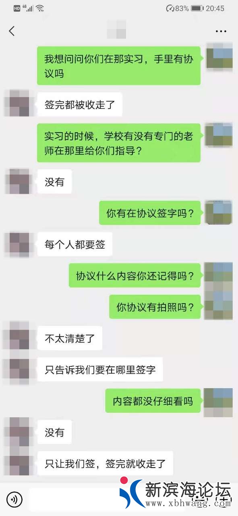Select the message '只让我们签，签完就收走了'
The height and width of the screenshot is (516, 238).
105,464
